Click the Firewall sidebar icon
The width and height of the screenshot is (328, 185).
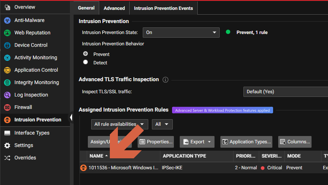click(7, 107)
